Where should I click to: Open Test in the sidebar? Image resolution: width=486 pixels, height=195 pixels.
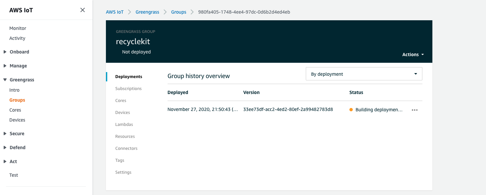coord(14,175)
